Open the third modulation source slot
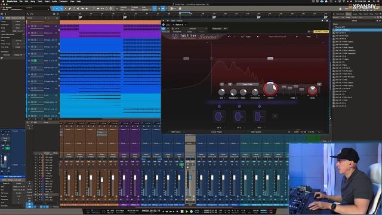Image resolution: width=382 pixels, height=215 pixels. coord(259,117)
